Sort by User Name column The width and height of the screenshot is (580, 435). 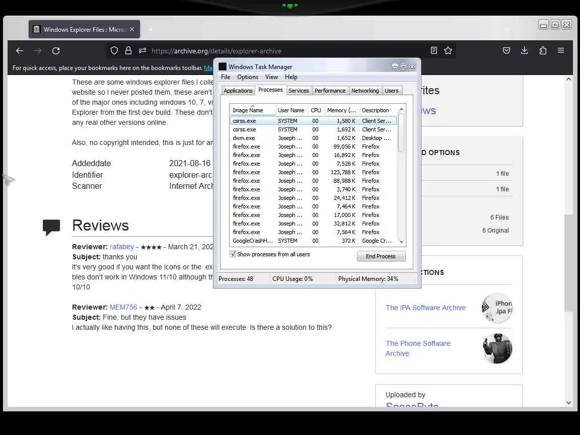point(292,110)
